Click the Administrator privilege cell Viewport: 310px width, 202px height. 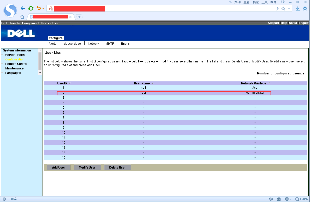point(255,93)
